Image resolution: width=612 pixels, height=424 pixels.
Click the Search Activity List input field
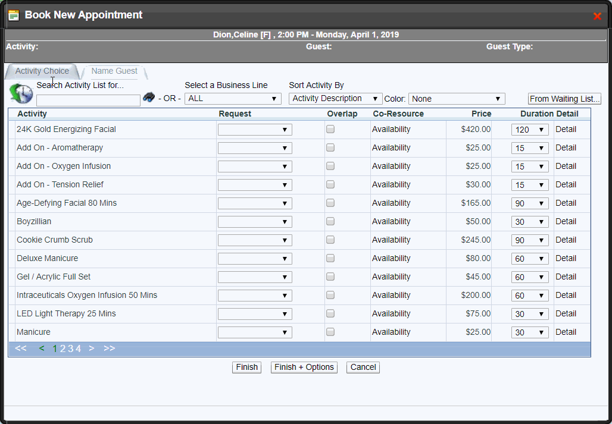pos(88,100)
